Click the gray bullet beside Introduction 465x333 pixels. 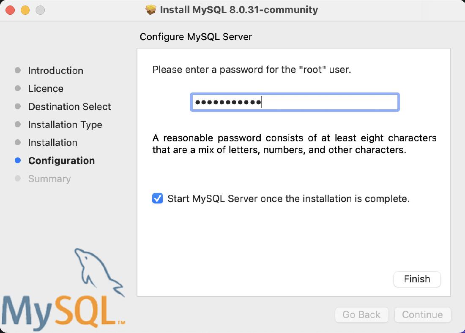[x=18, y=70]
